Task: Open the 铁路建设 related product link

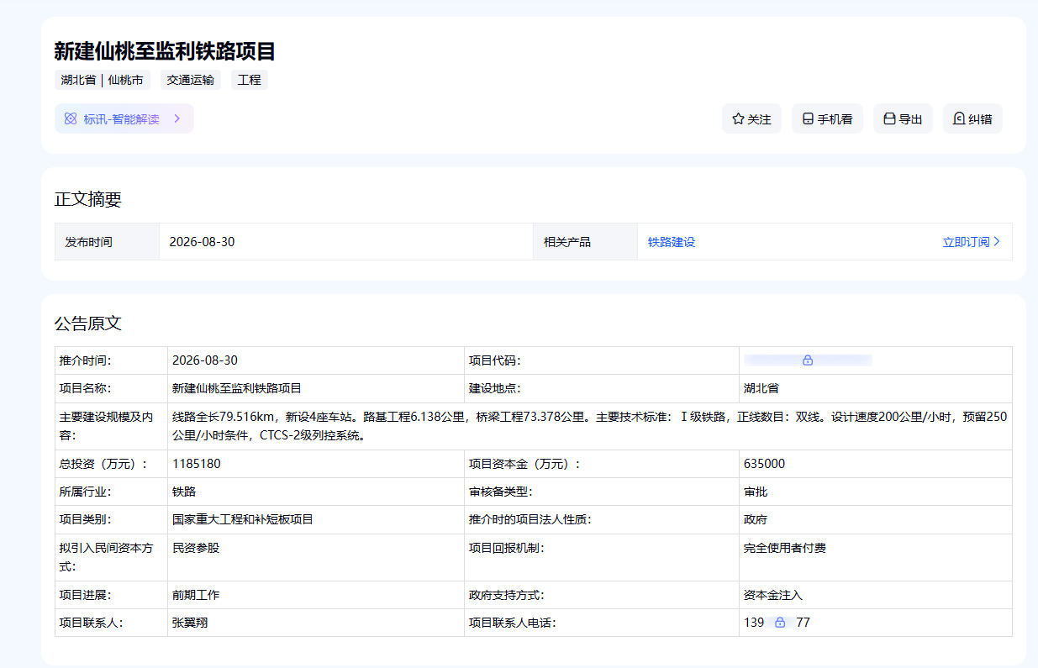Action: (x=672, y=242)
